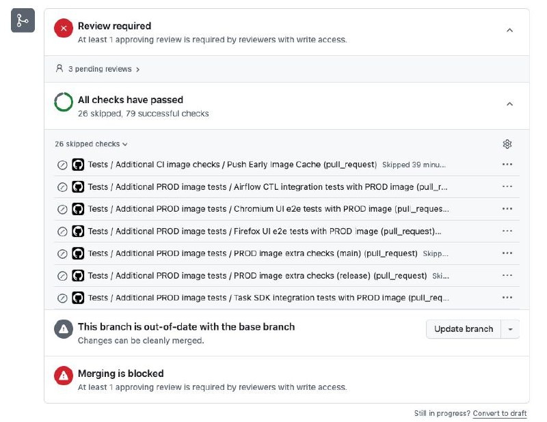Open three-dot menu for Task SDK integration tests

tap(507, 298)
